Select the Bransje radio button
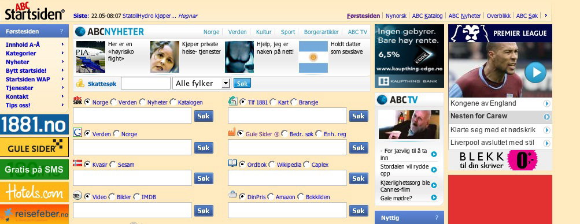580x224 pixels. click(294, 102)
